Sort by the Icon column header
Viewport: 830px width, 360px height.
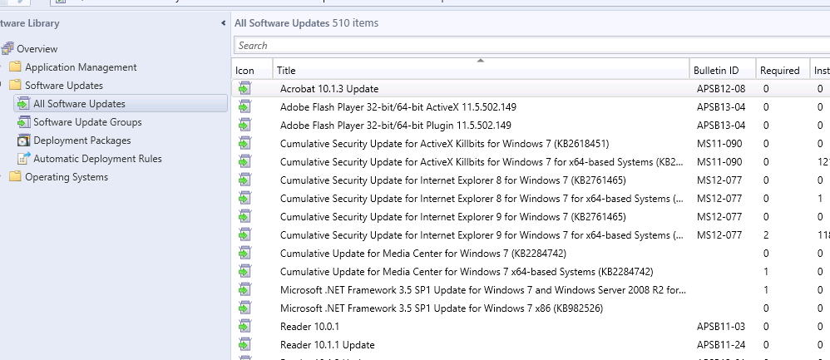(x=252, y=70)
